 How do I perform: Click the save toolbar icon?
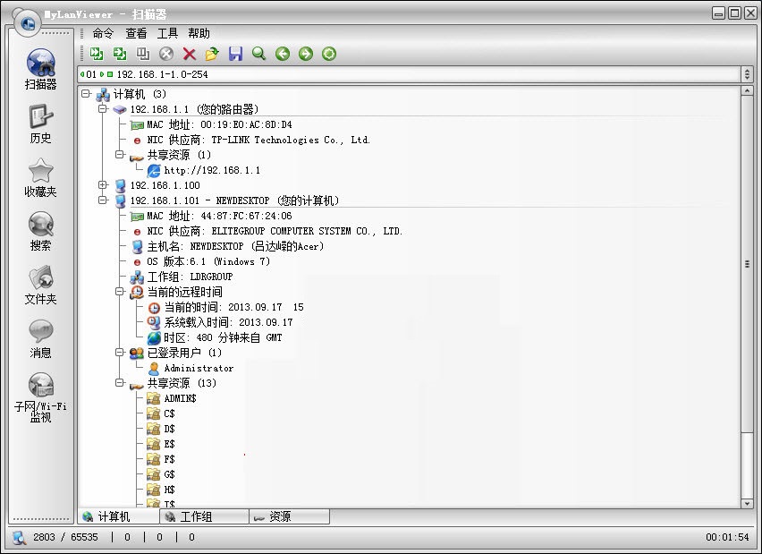(x=235, y=54)
